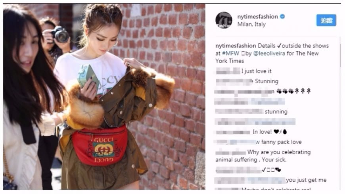345x194 pixels.
Task: Open the @leeoliveira mention link
Action: point(269,53)
